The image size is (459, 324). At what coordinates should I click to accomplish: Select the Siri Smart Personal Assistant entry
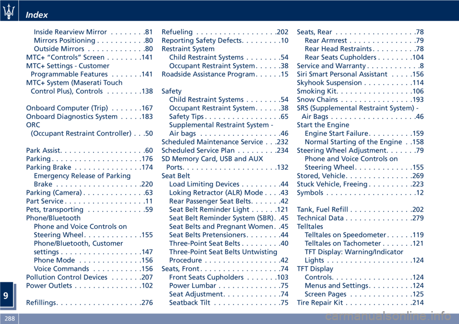361,75
